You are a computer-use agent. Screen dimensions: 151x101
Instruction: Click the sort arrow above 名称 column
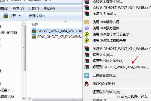[x=66, y=21]
